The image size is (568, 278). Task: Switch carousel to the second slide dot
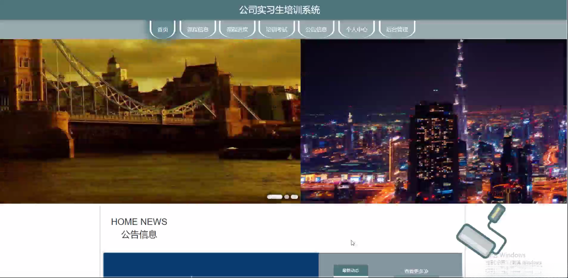pyautogui.click(x=286, y=197)
